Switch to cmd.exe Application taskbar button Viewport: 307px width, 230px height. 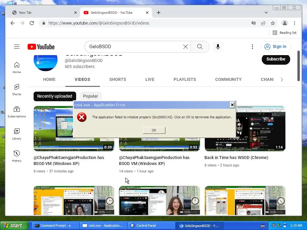coord(103,226)
